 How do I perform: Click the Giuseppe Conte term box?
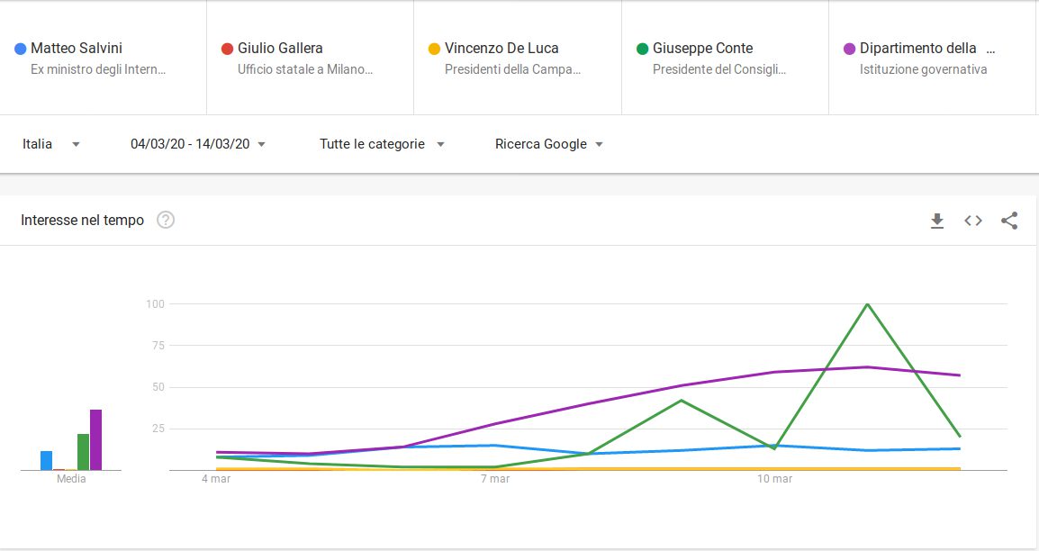702,49
